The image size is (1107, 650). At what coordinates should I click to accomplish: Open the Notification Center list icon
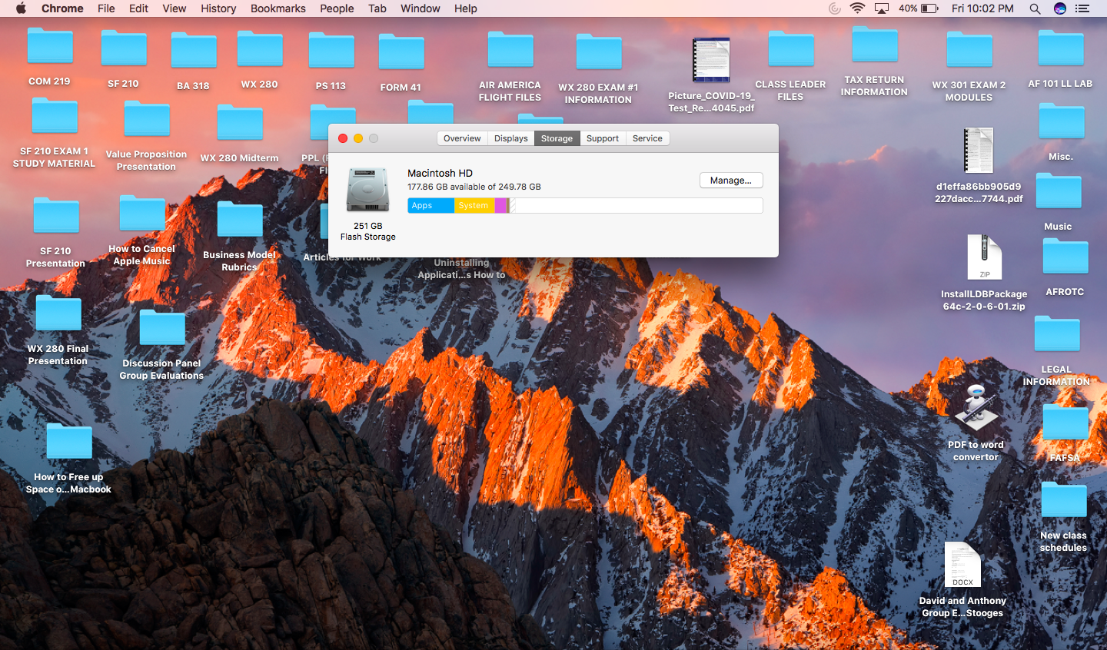coord(1082,8)
